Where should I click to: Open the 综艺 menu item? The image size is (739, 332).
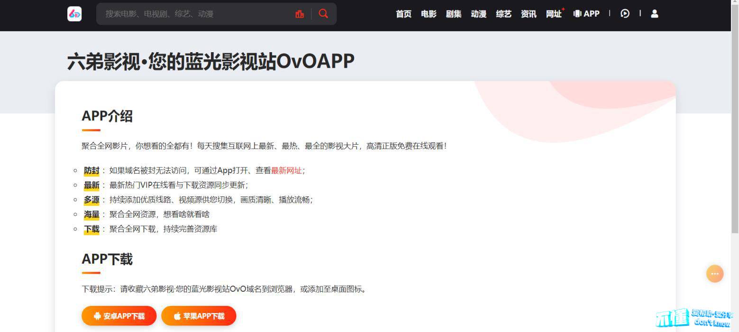[x=503, y=14]
